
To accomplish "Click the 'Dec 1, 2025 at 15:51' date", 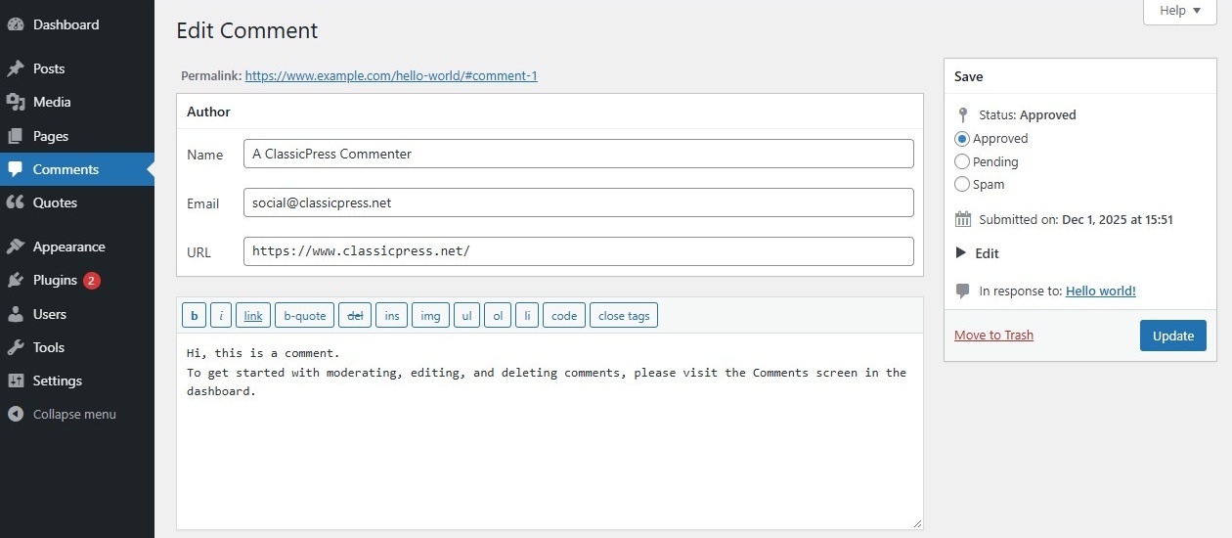I will point(1118,219).
